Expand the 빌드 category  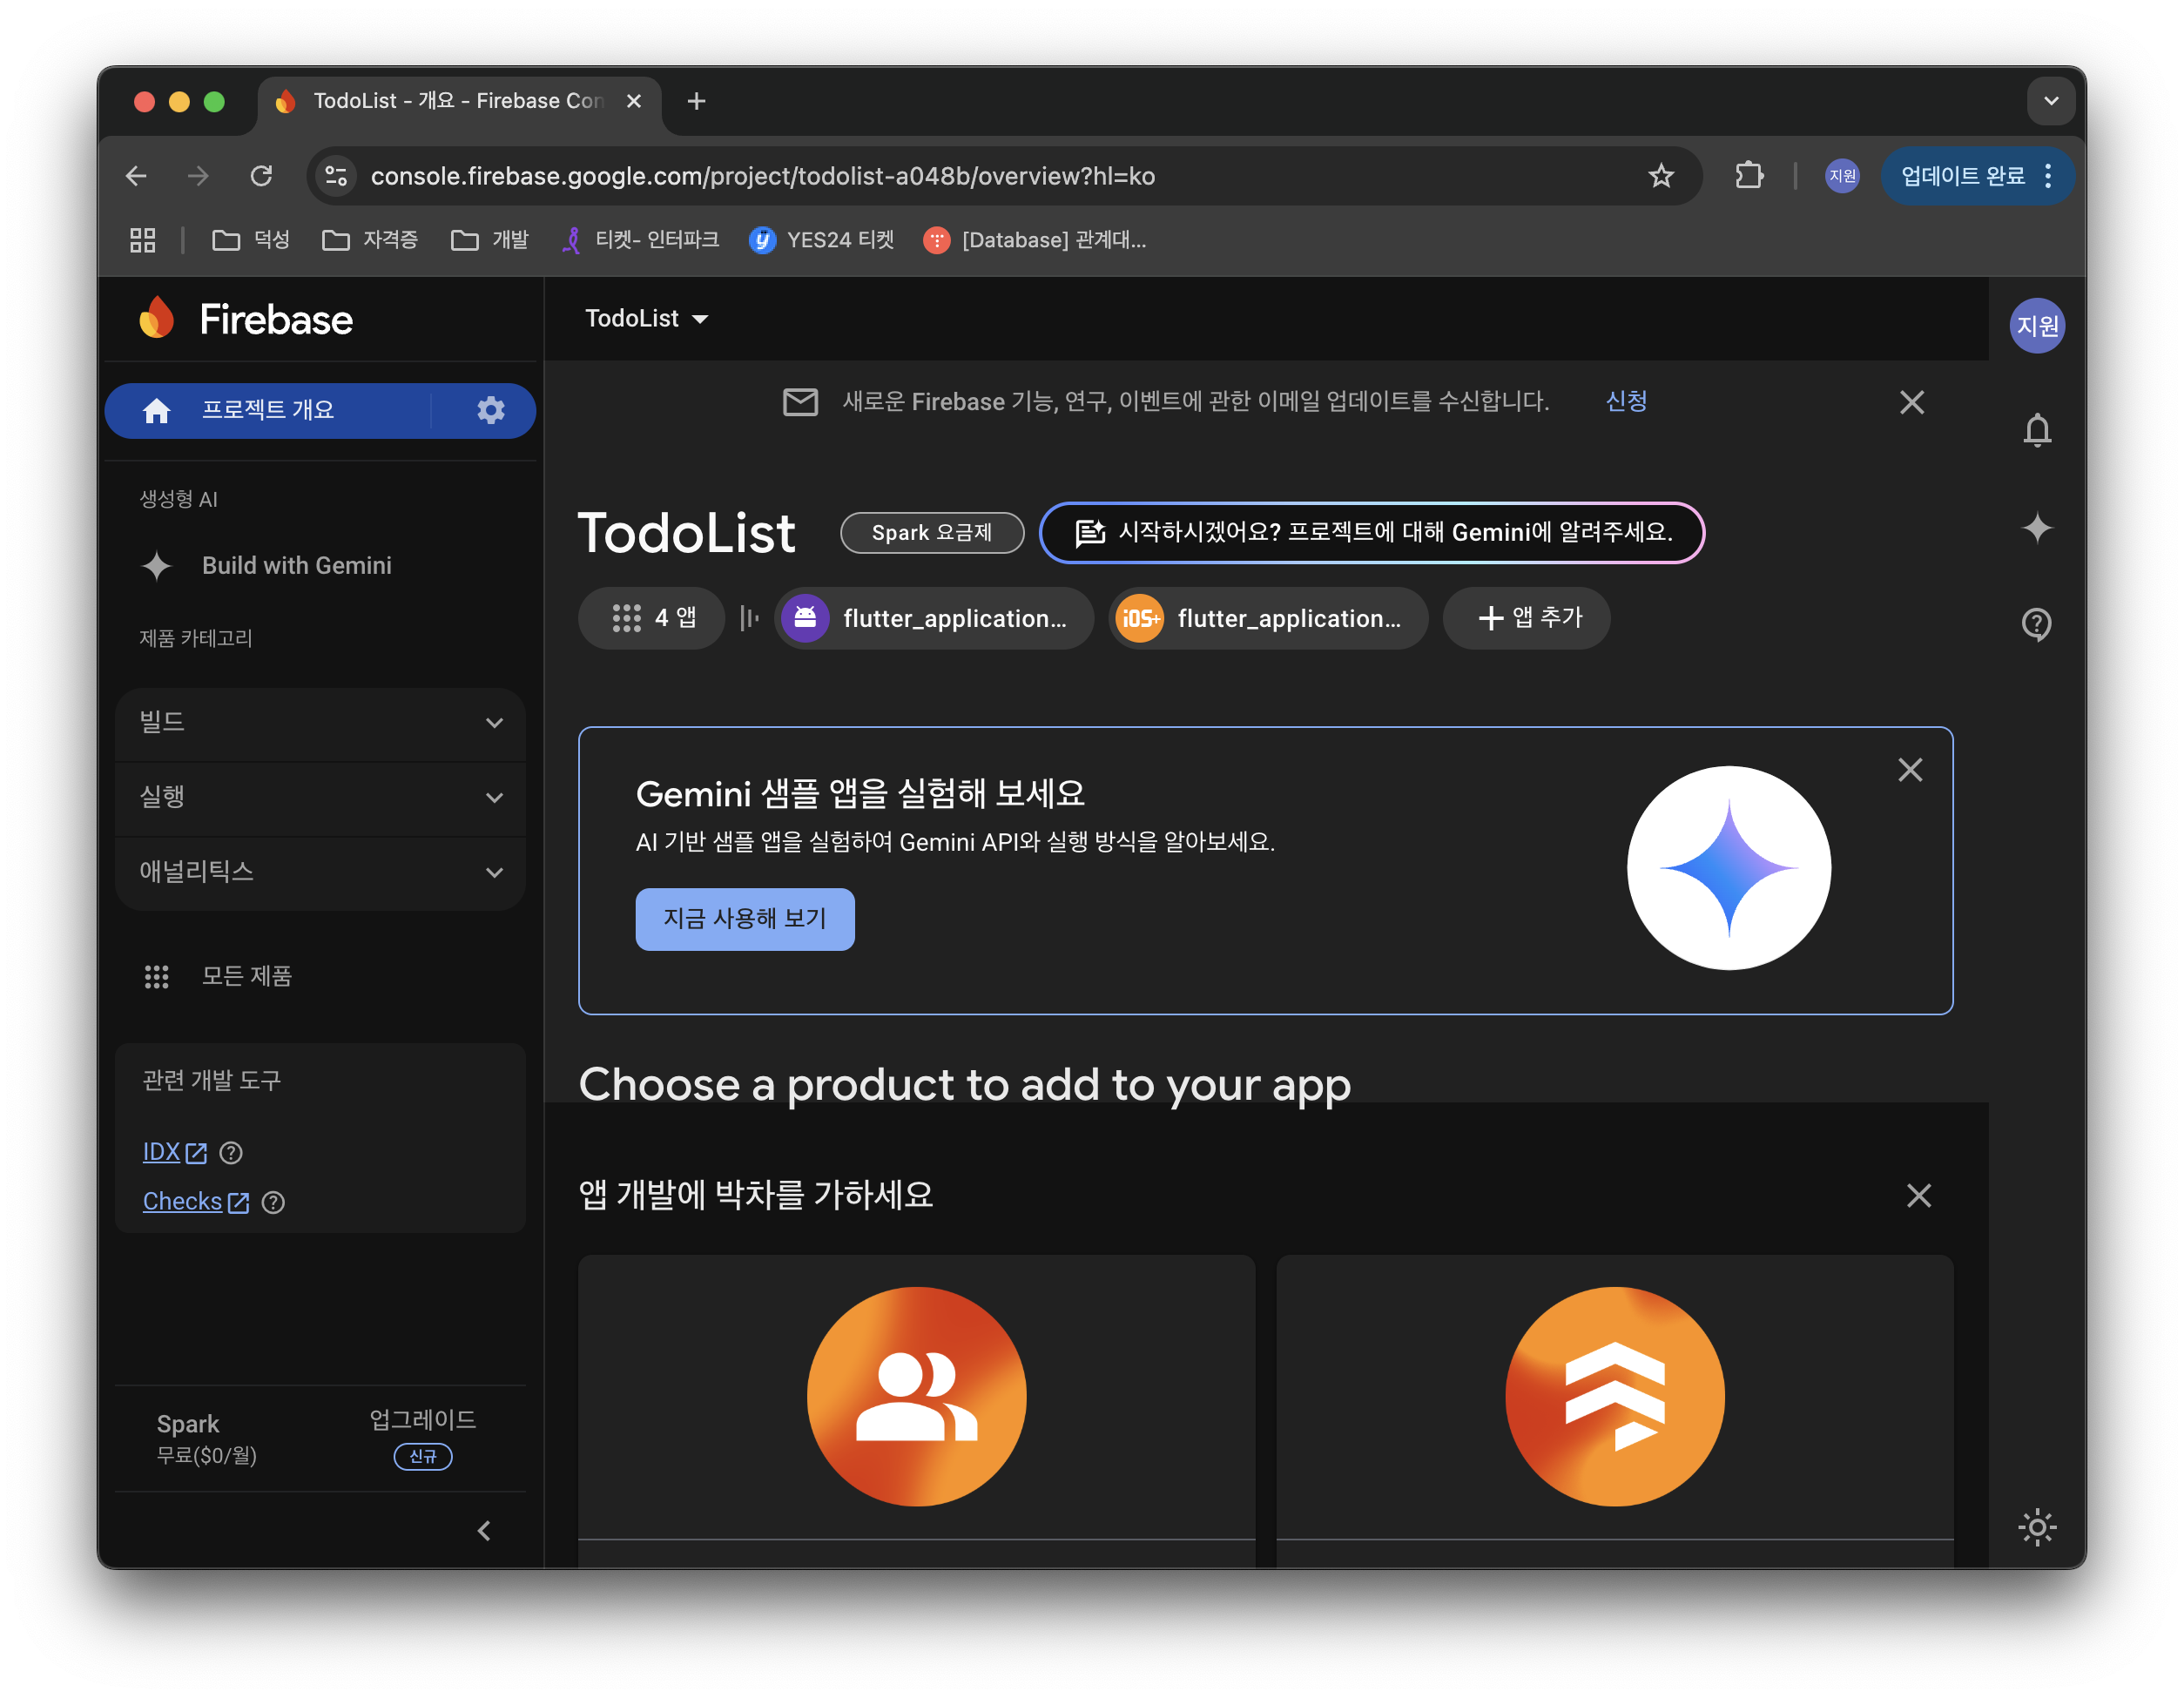pyautogui.click(x=320, y=723)
